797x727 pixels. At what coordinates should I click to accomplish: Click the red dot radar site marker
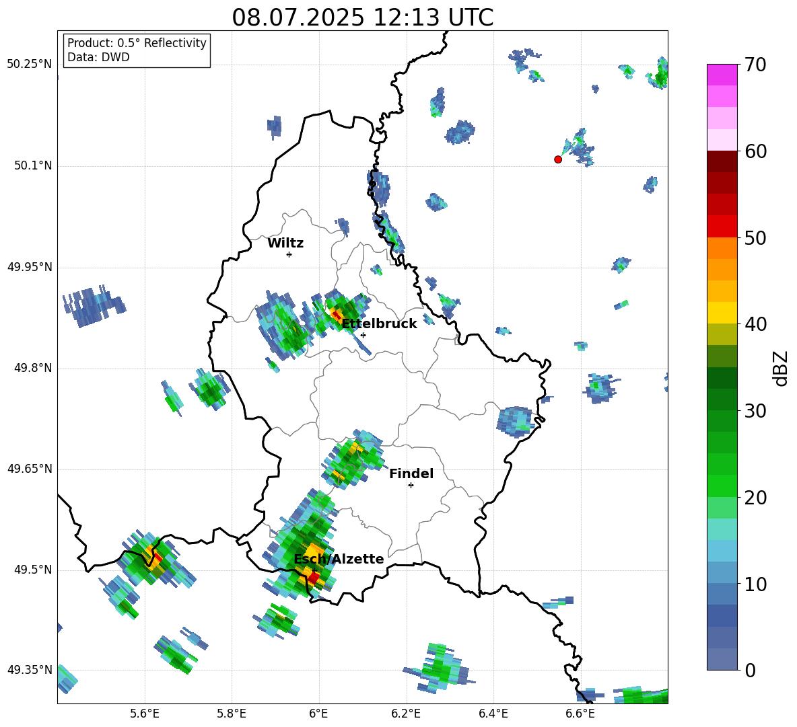point(557,159)
